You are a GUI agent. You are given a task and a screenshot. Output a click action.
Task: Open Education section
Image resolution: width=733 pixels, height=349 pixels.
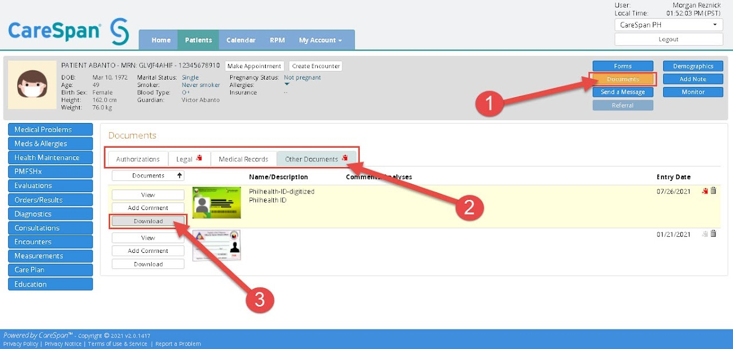50,284
